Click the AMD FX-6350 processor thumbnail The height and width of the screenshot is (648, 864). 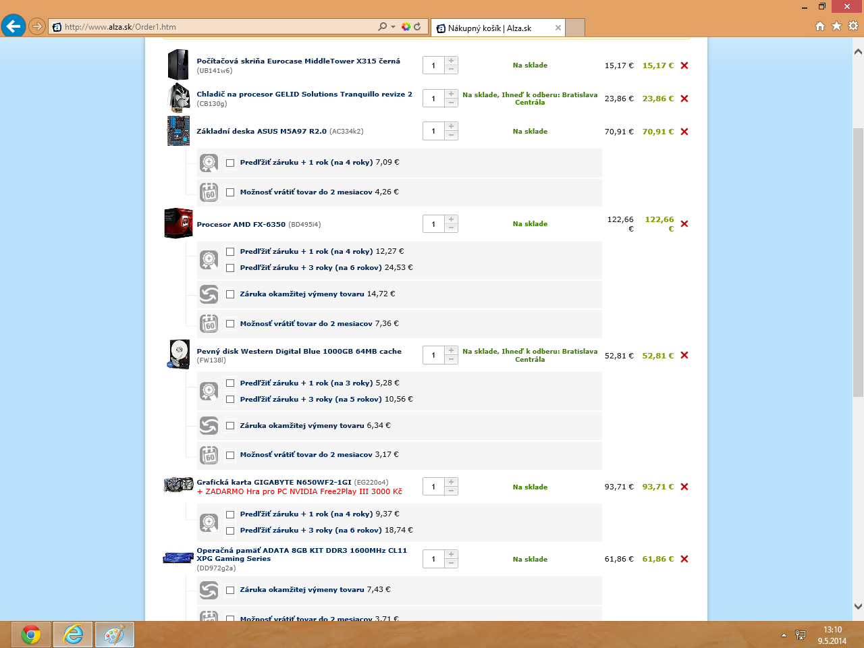[178, 223]
